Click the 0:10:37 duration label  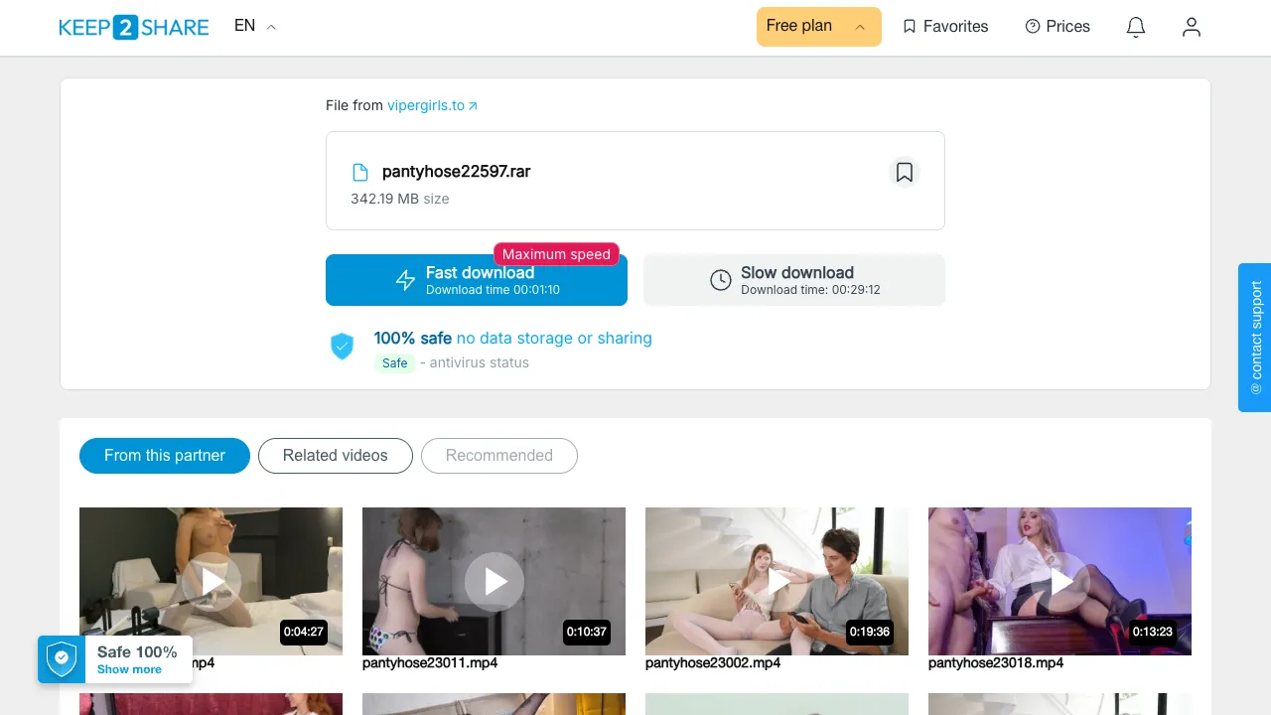coord(587,632)
